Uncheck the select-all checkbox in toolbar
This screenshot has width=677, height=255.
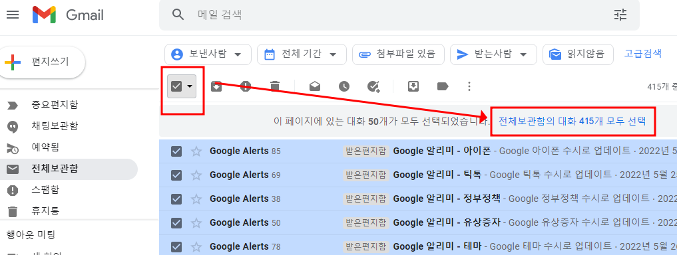pyautogui.click(x=176, y=86)
